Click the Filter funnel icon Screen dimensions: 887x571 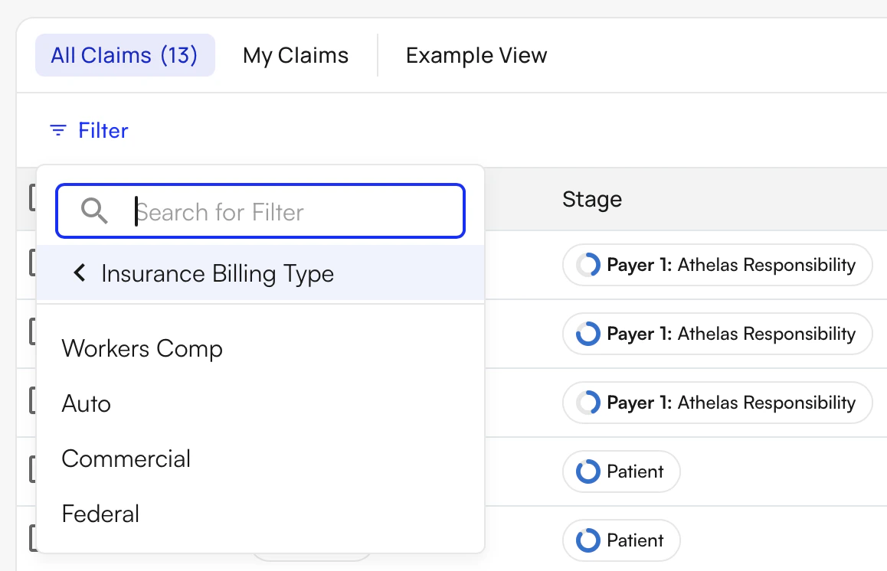[57, 130]
